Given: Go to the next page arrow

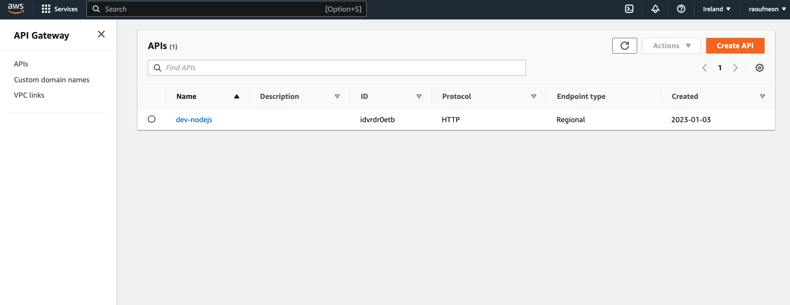Looking at the screenshot, I should [x=735, y=68].
